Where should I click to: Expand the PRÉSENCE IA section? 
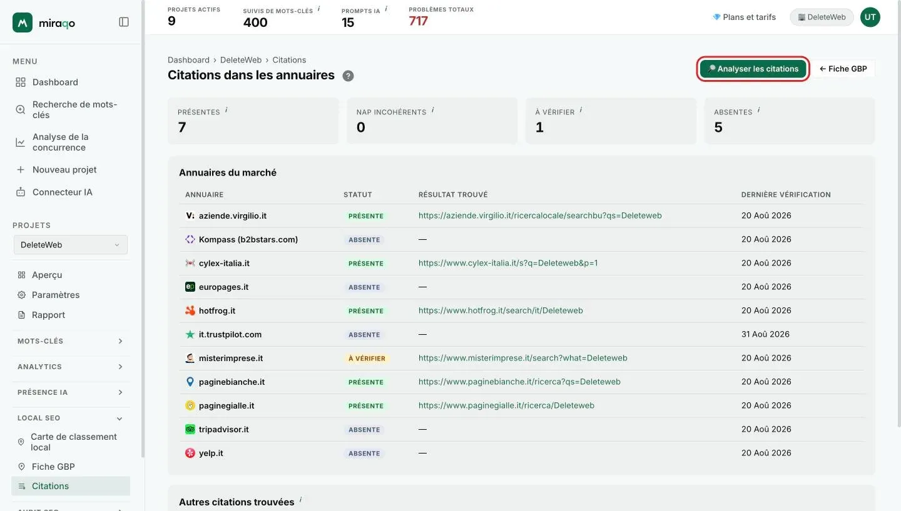pyautogui.click(x=71, y=392)
